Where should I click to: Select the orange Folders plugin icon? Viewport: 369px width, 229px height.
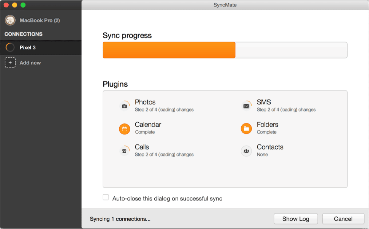point(246,129)
